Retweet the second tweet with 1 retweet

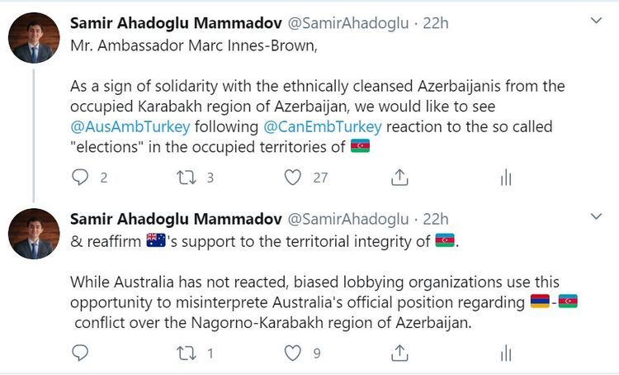click(x=187, y=354)
